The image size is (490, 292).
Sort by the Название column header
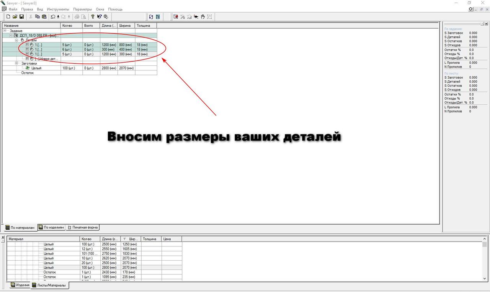coord(31,26)
